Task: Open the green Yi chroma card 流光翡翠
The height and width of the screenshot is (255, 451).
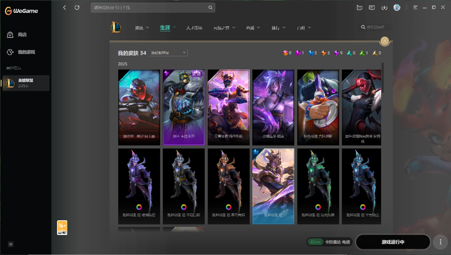Action: (318, 186)
